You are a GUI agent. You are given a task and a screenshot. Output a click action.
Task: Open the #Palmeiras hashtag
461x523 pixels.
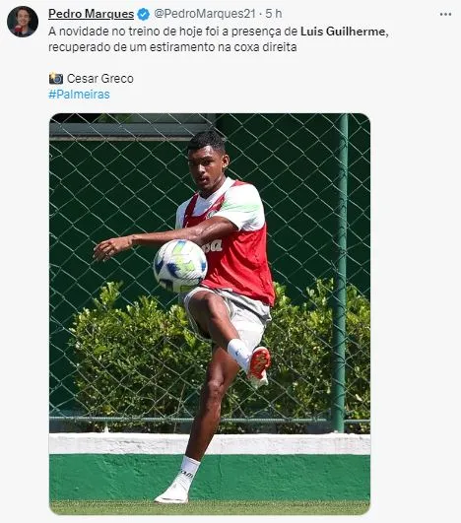(x=79, y=95)
